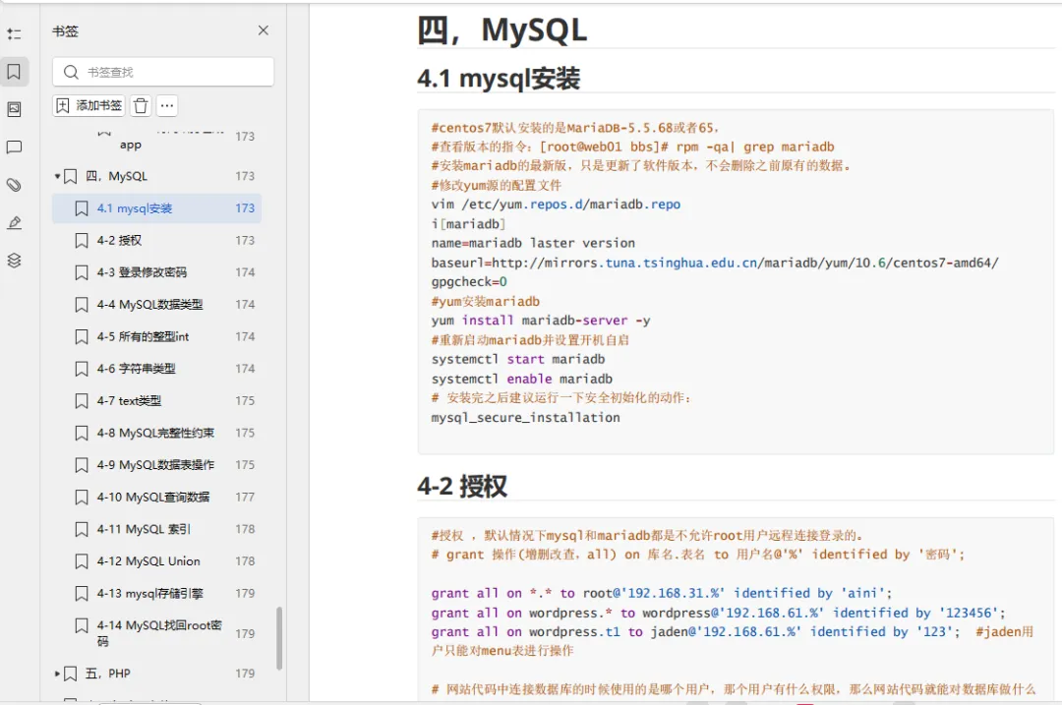Viewport: 1062px width, 705px height.
Task: Click bookmark icon beside 4-7 text类型
Action: tap(82, 401)
